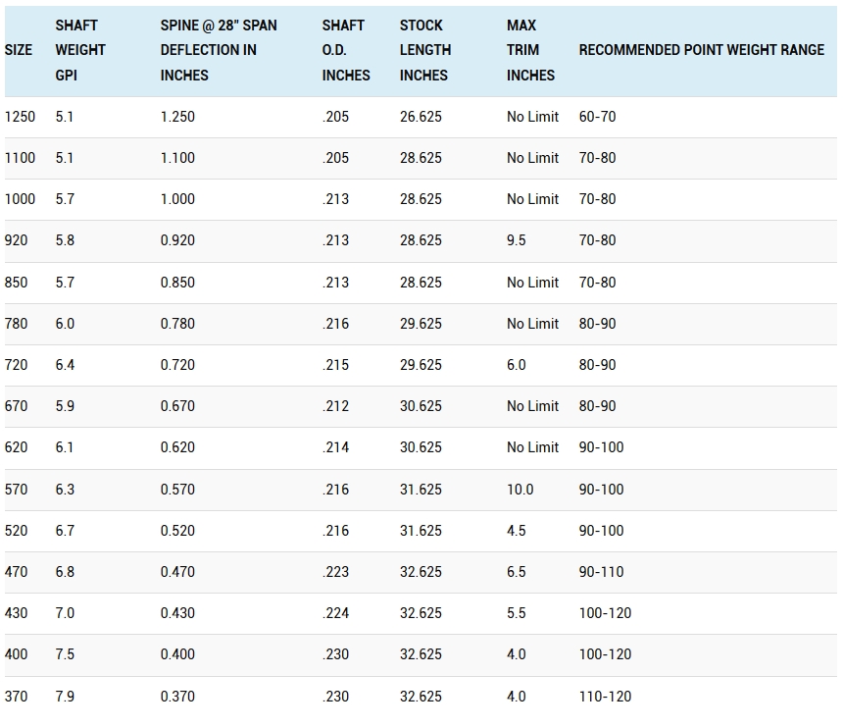Click the SHAFT O.D. INCHES header
This screenshot has height=727, width=843.
[x=346, y=50]
